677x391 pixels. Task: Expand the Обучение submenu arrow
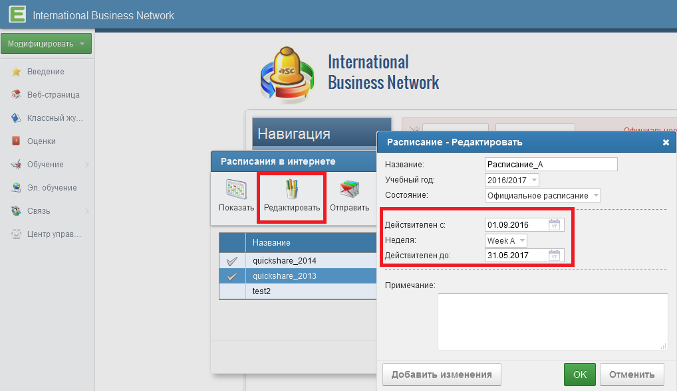click(x=86, y=164)
